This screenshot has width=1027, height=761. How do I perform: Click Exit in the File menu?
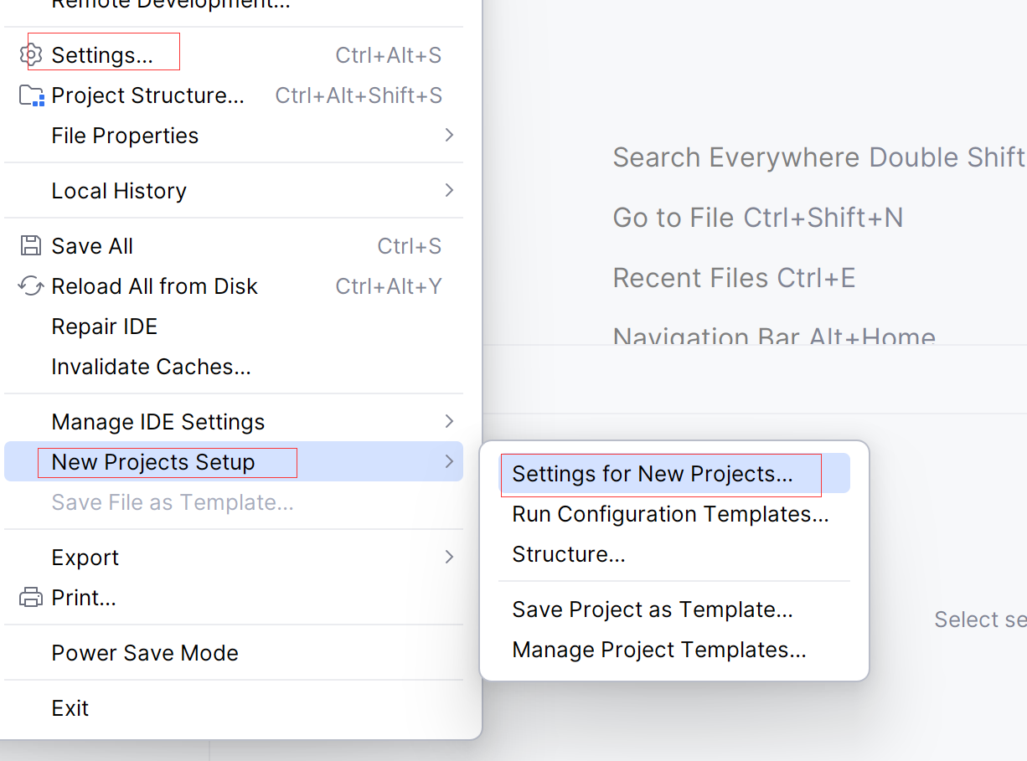tap(70, 708)
